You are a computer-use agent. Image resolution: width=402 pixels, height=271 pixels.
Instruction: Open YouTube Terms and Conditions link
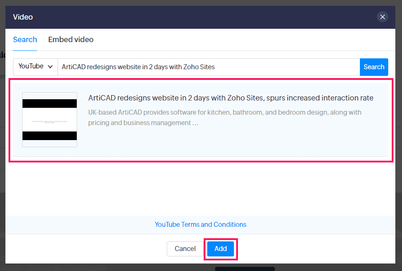[201, 224]
